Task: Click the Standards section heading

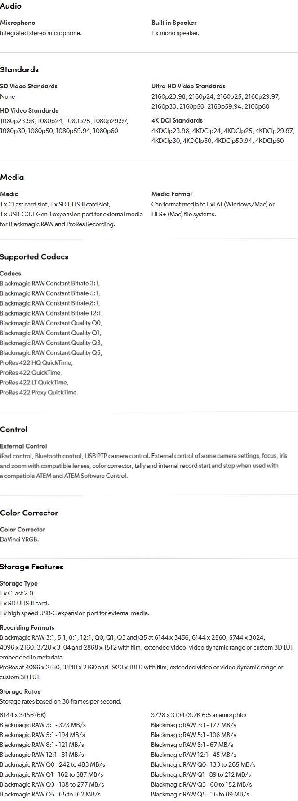Action: coord(19,69)
